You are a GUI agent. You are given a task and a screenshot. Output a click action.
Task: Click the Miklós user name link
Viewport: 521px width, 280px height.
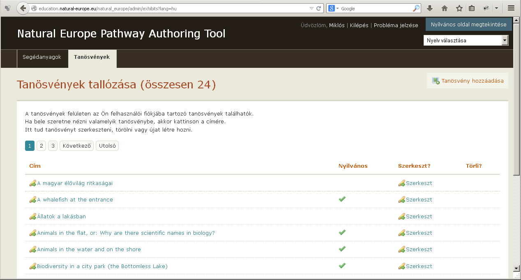pyautogui.click(x=337, y=25)
